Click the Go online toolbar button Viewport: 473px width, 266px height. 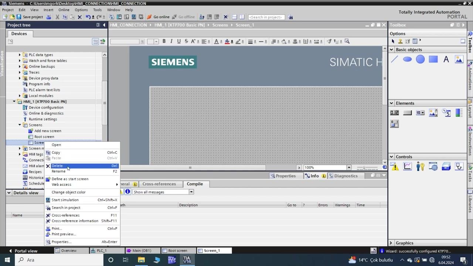point(158,17)
